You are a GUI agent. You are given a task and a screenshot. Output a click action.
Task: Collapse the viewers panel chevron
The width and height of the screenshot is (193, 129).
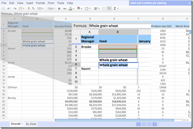point(189,3)
